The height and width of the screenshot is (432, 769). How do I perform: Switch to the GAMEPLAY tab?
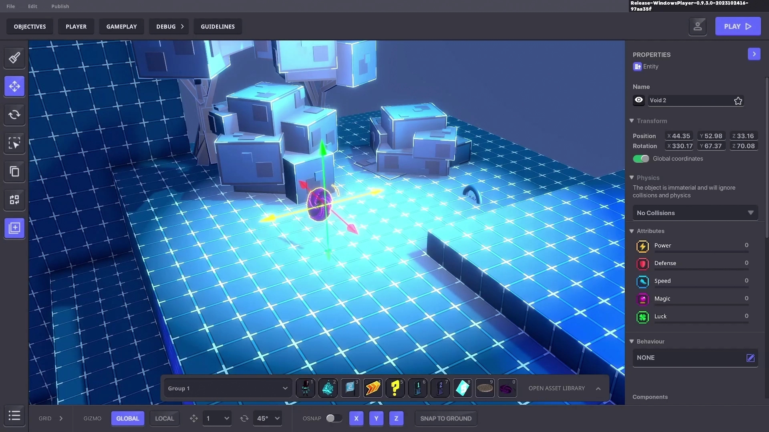[121, 27]
